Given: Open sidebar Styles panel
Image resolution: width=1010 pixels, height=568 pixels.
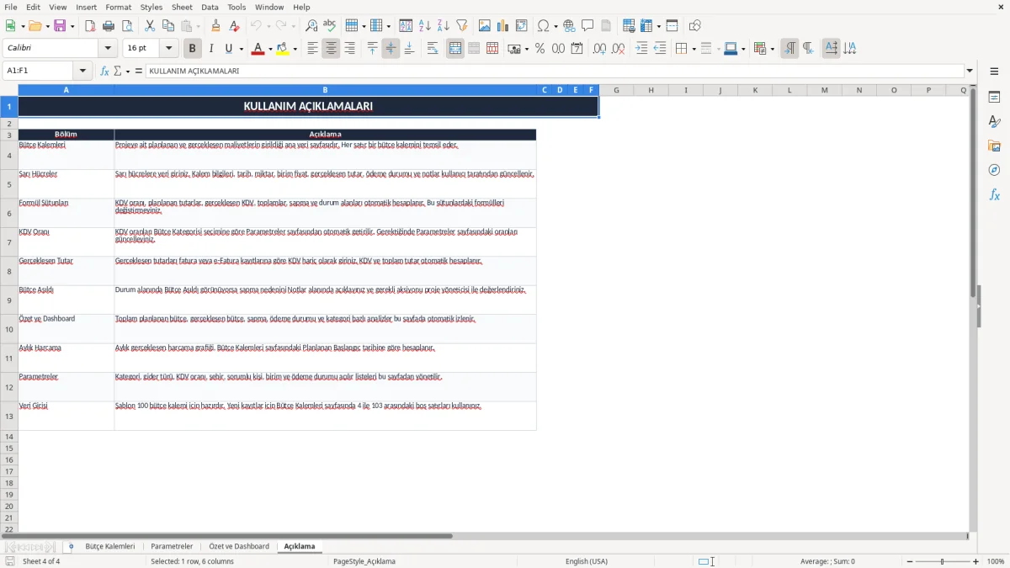Looking at the screenshot, I should tap(994, 122).
